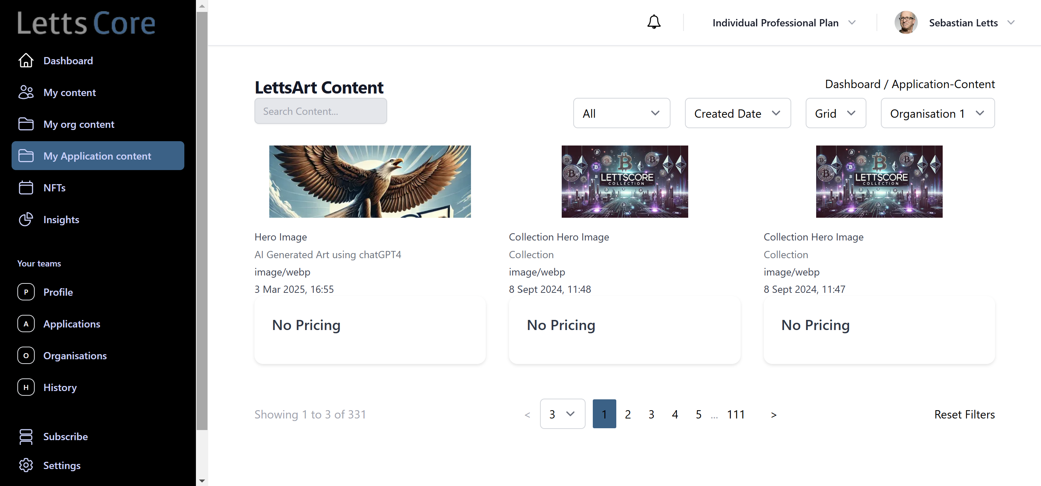The width and height of the screenshot is (1041, 486).
Task: Click the History H badge icon
Action: click(x=26, y=387)
